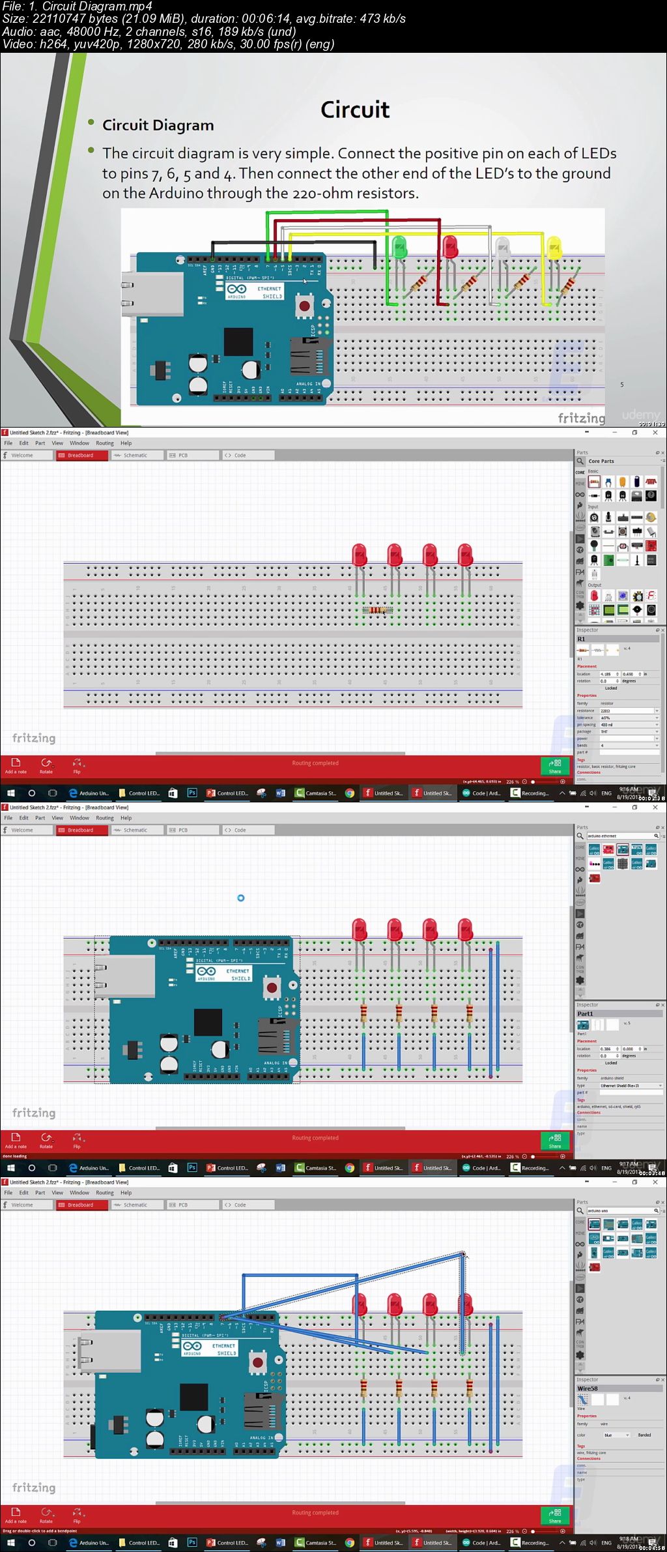Pick the first Arduino Uno search result in Wire58 frame
667x1552 pixels.
(x=594, y=1224)
